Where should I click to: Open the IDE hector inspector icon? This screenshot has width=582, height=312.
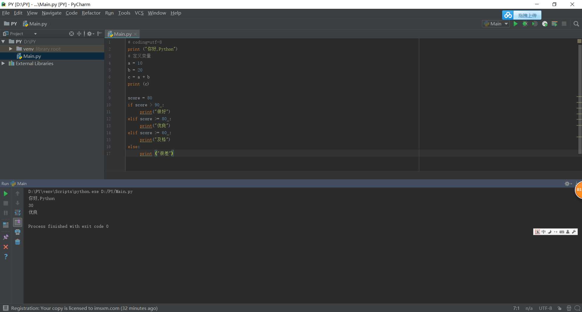pos(569,308)
